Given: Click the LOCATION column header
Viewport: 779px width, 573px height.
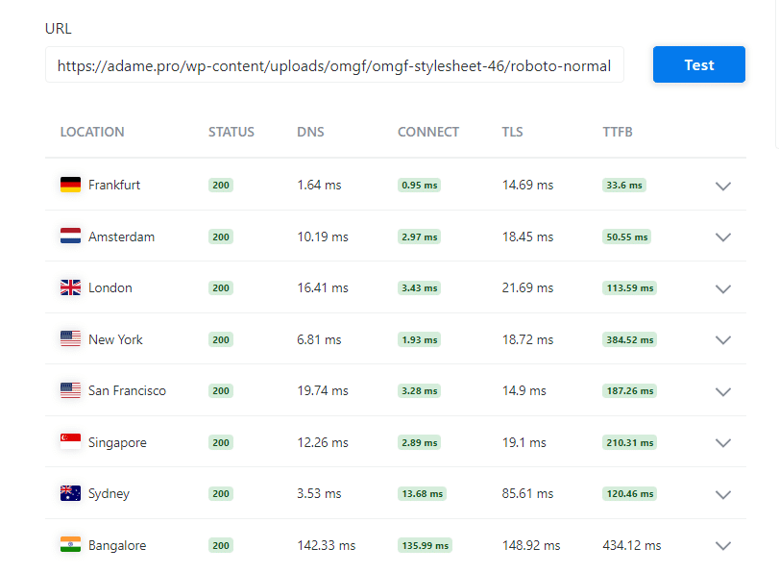Looking at the screenshot, I should click(x=92, y=132).
